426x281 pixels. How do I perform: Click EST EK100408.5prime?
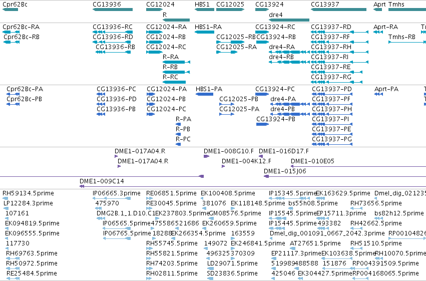click(228, 193)
